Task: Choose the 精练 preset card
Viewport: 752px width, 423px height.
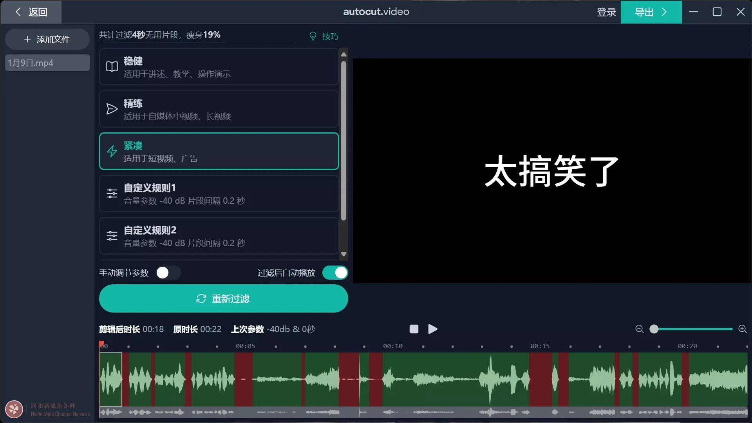Action: click(219, 109)
